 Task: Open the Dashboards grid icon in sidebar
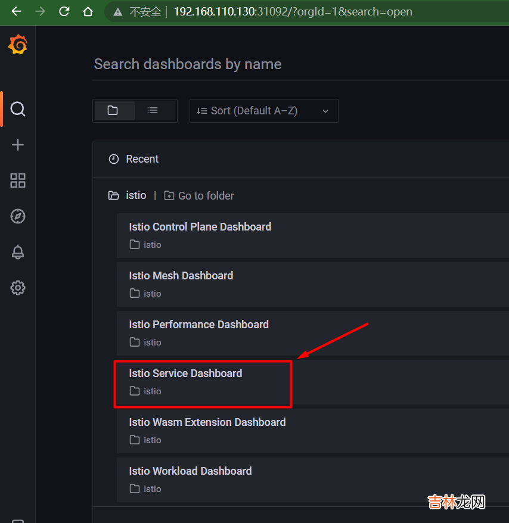[x=18, y=180]
